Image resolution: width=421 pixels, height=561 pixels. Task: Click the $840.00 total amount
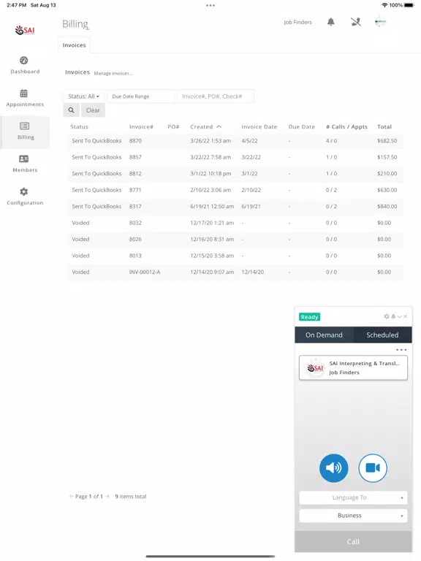pos(387,207)
